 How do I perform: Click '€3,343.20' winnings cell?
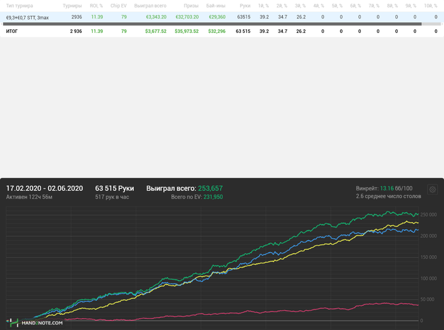pyautogui.click(x=156, y=17)
